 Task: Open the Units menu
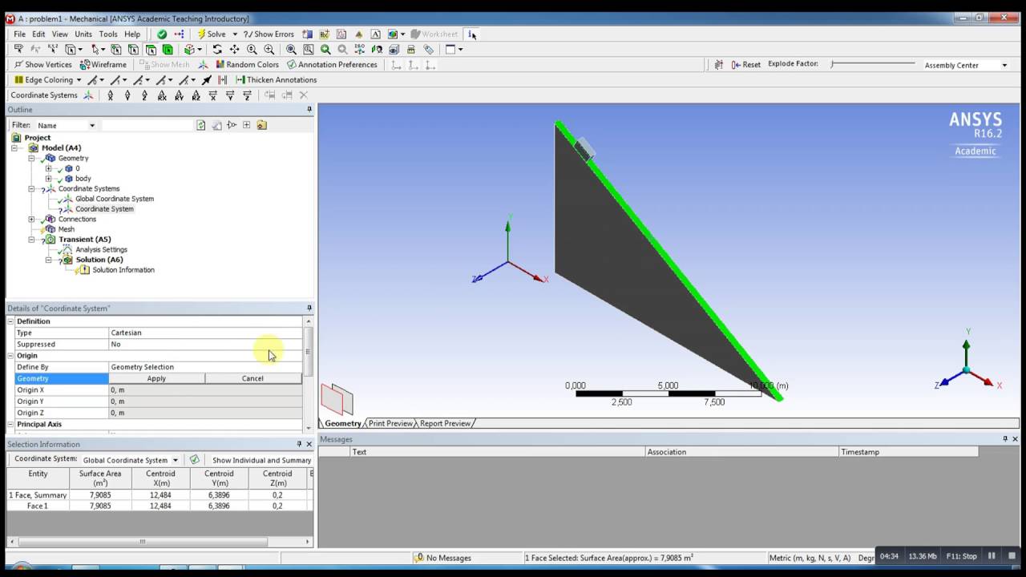click(x=83, y=34)
